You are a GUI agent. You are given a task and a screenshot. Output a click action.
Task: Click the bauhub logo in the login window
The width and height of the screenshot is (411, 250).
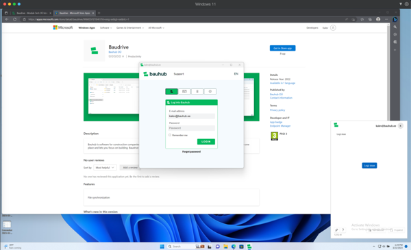click(x=155, y=74)
